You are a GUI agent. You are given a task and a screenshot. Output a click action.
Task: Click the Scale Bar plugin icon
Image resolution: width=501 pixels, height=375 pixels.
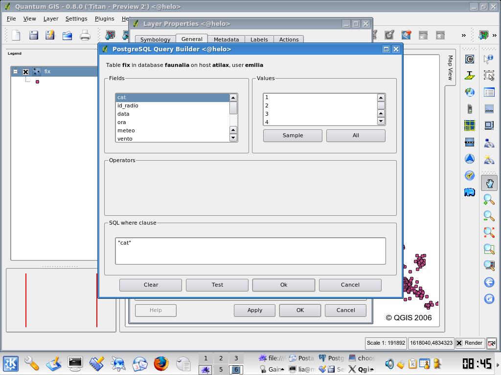(469, 142)
